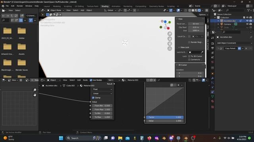Open the Render properties tab icon
The height and width of the screenshot is (142, 254).
pyautogui.click(x=213, y=43)
